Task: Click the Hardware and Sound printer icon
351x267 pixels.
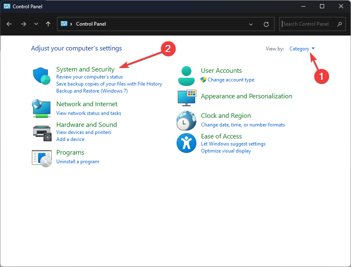Action: pyautogui.click(x=42, y=131)
